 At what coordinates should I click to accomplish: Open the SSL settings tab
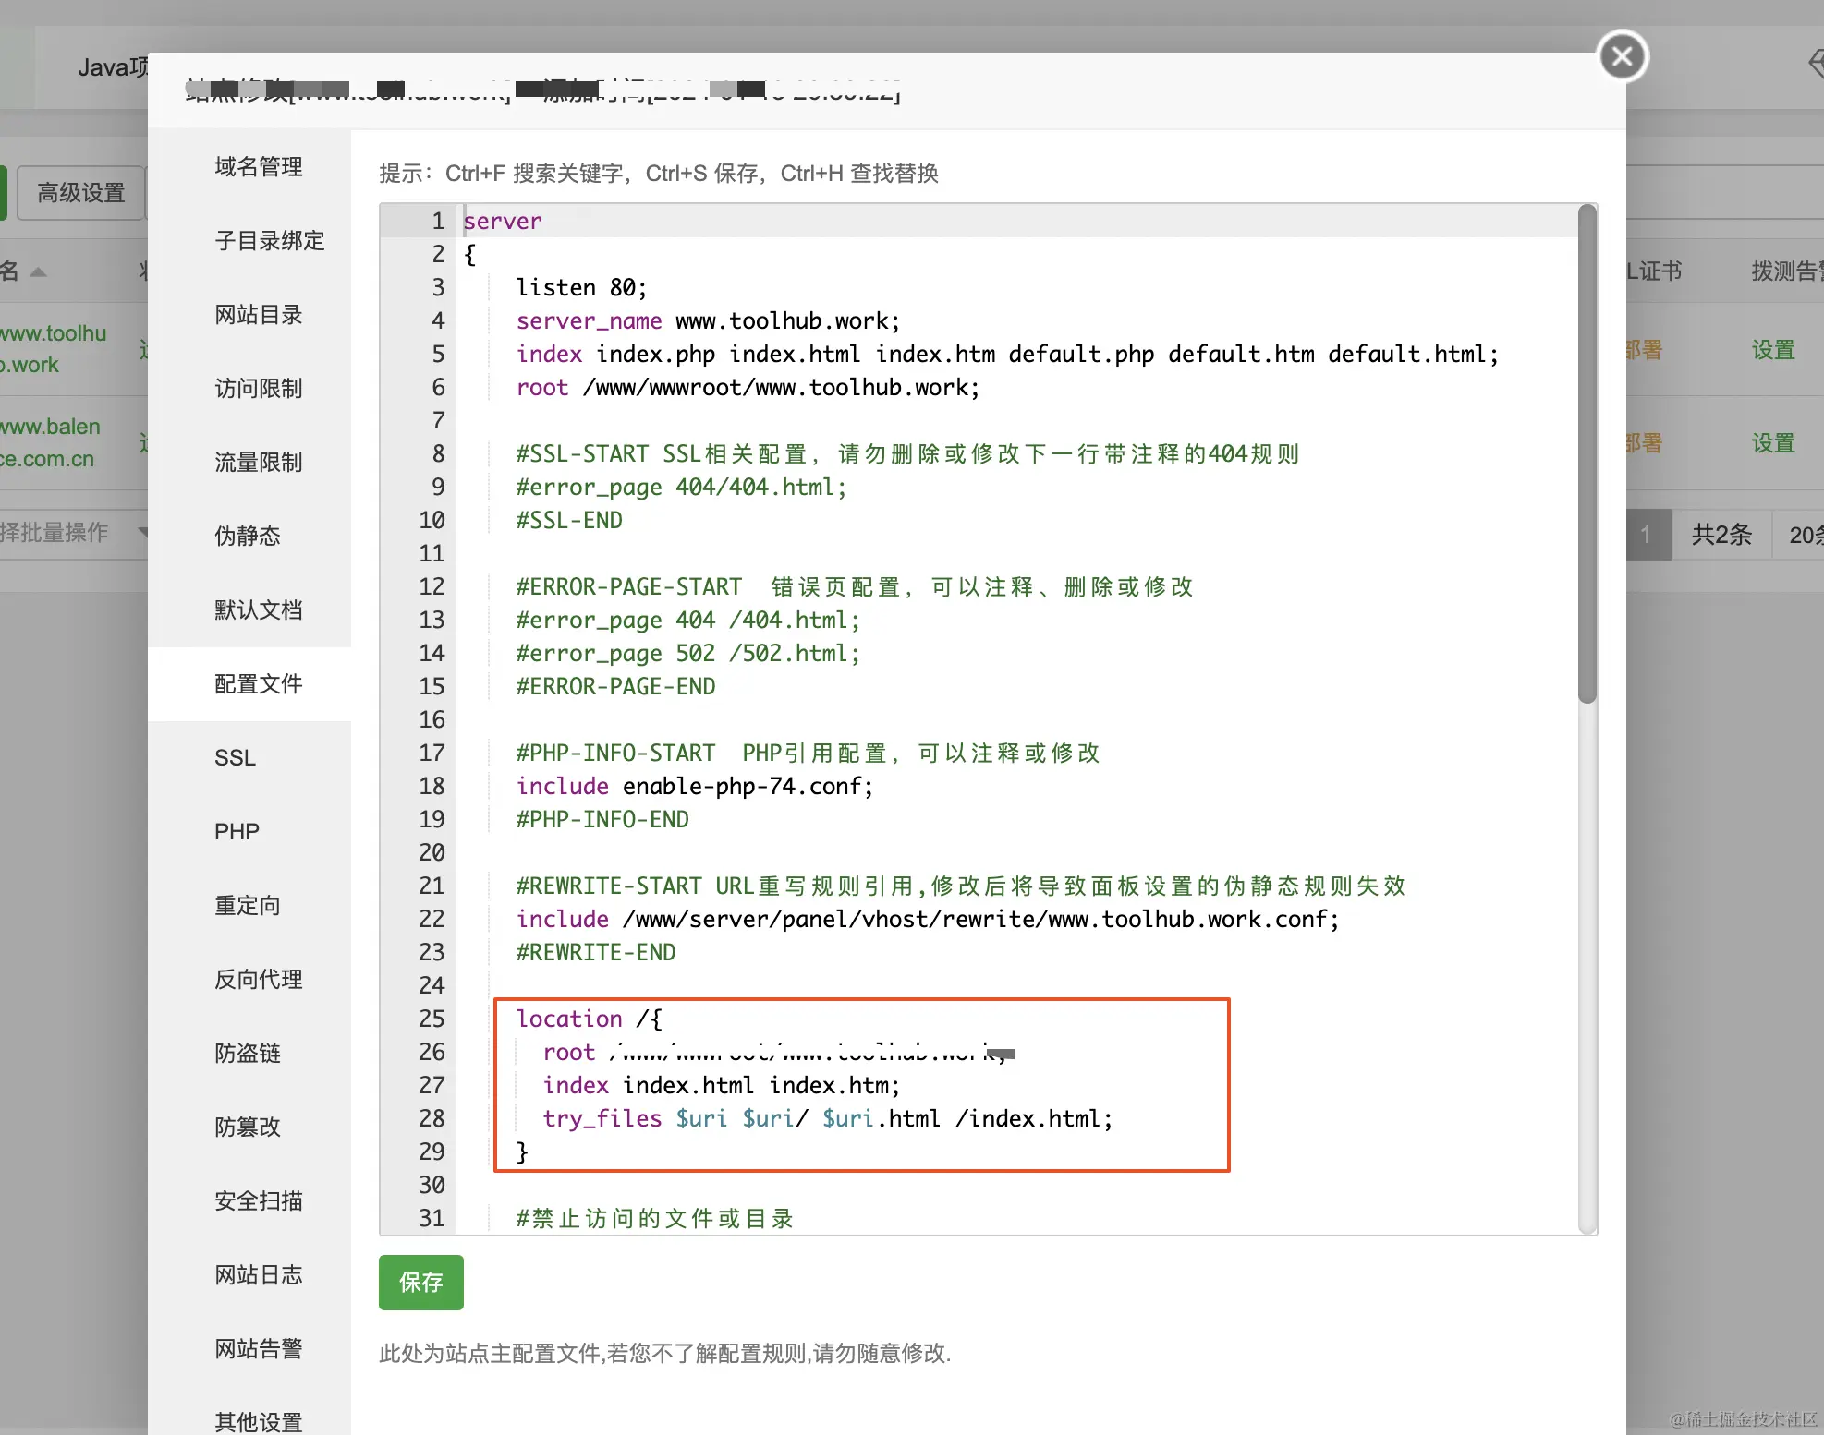pyautogui.click(x=235, y=758)
